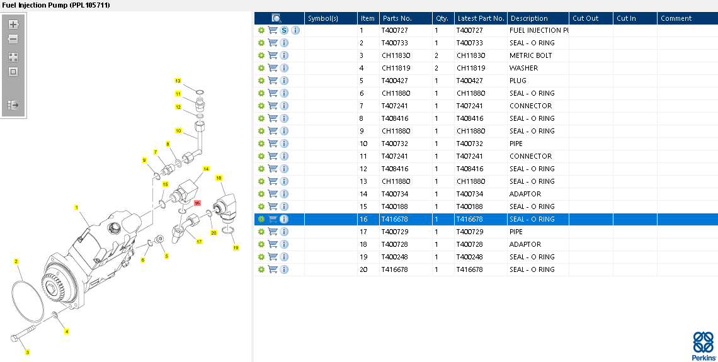Screen dimensions: 718x362
Task: Select callout 2 O-ring label in diagram
Action: point(16,261)
